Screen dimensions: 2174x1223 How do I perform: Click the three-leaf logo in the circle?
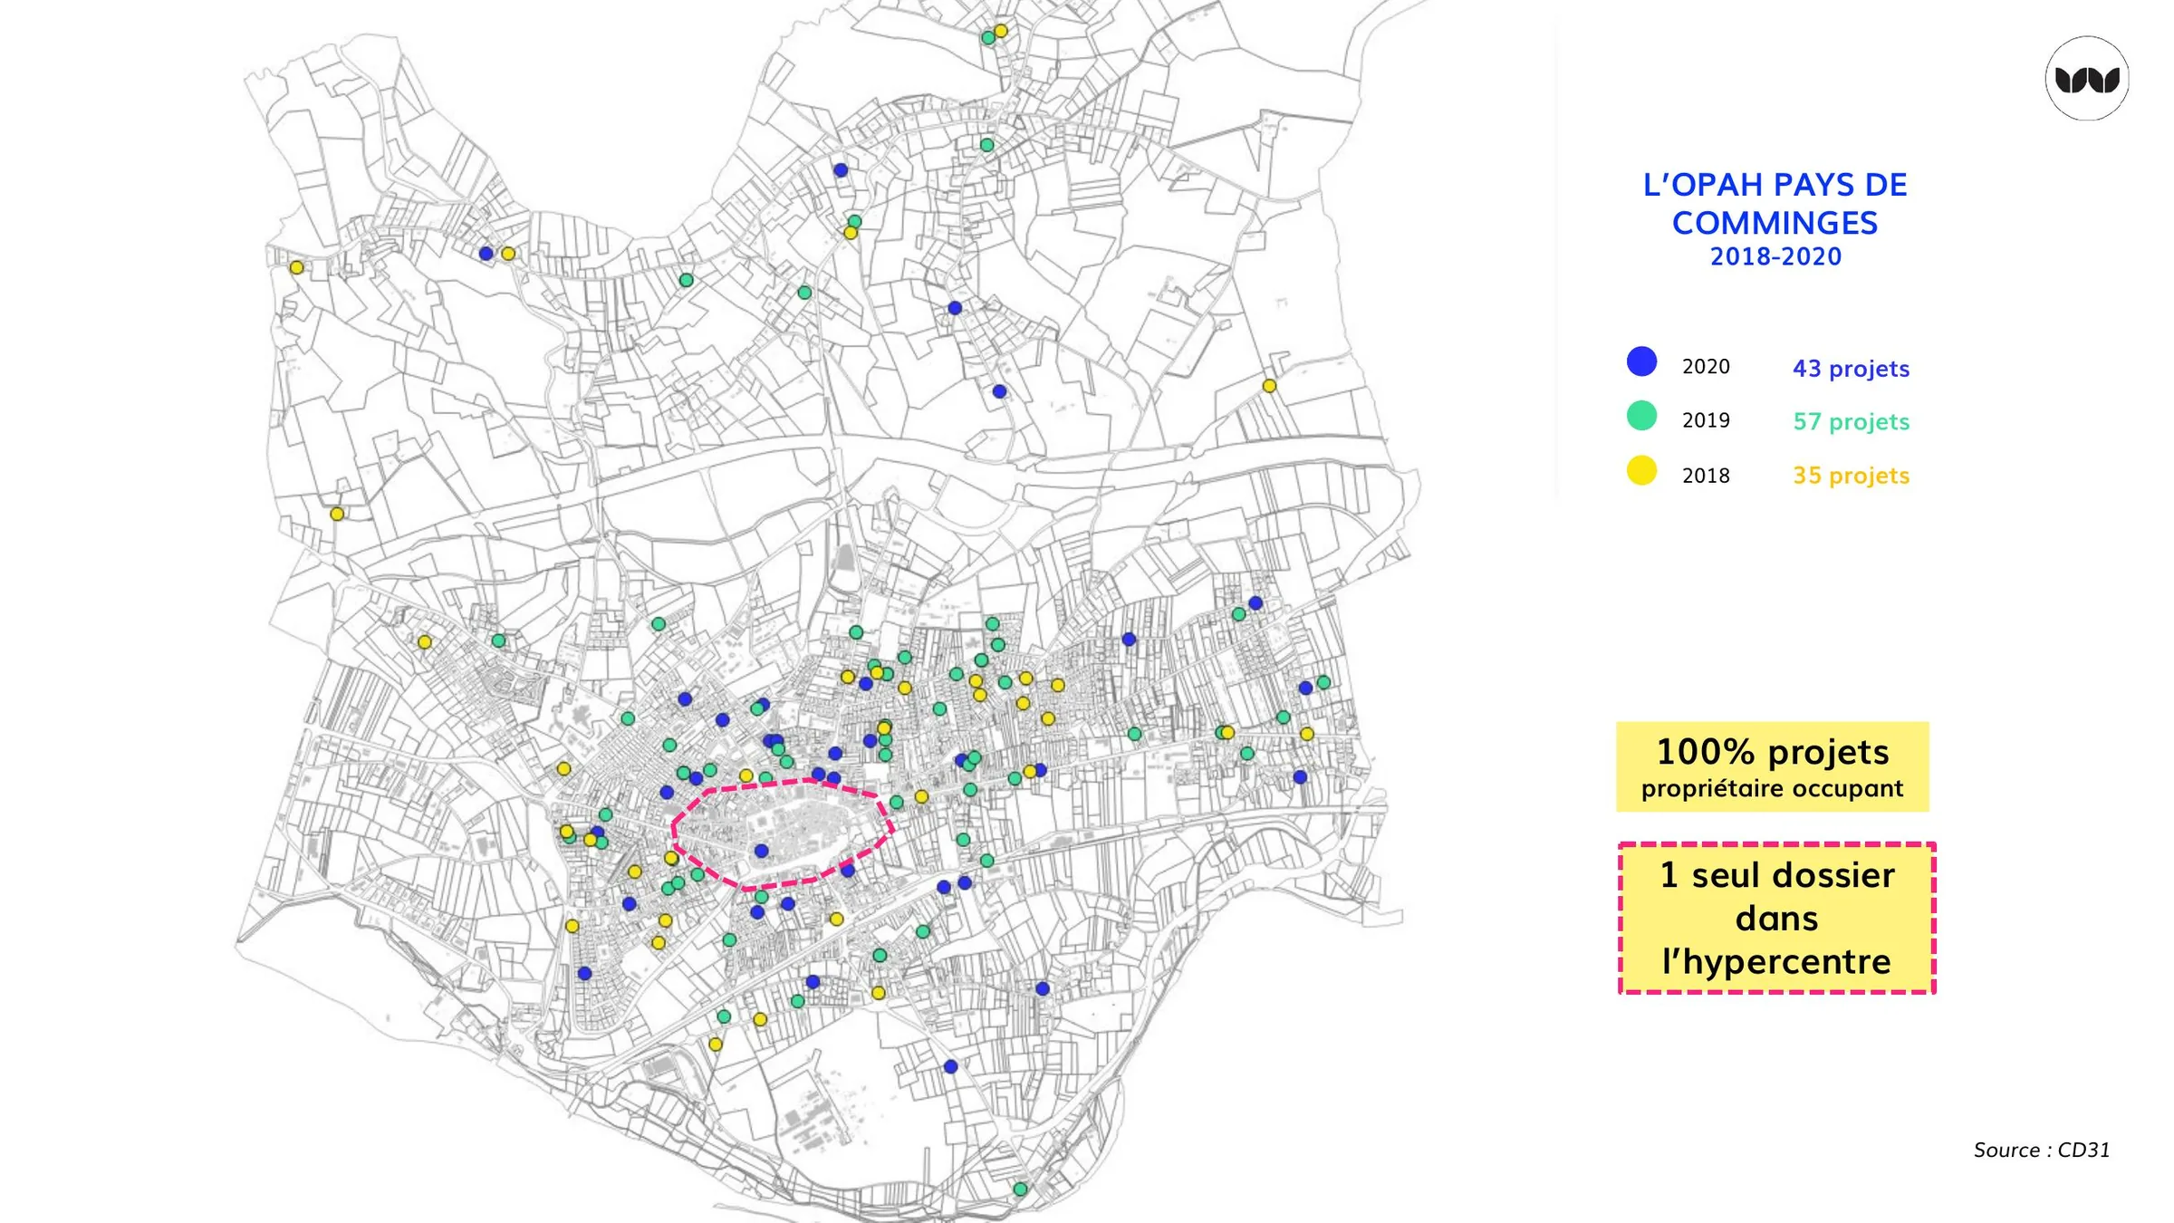pos(2087,79)
